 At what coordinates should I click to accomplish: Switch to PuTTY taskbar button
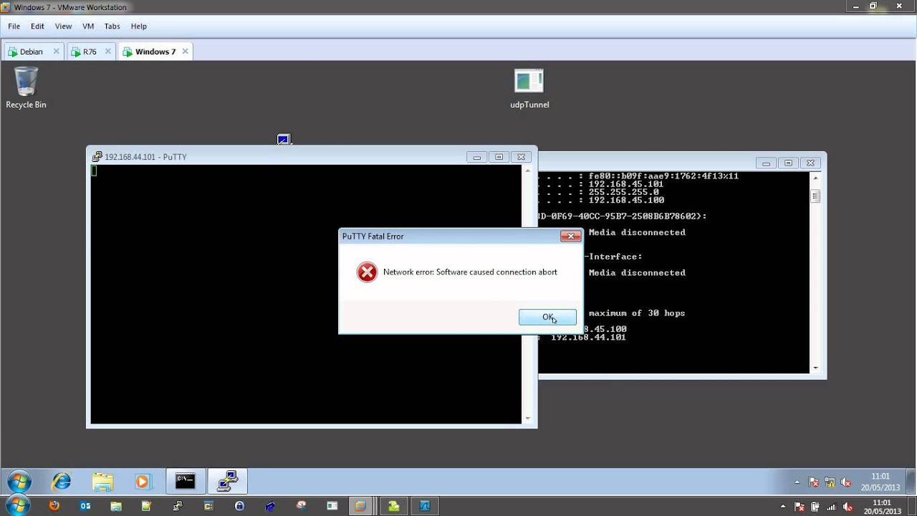228,482
